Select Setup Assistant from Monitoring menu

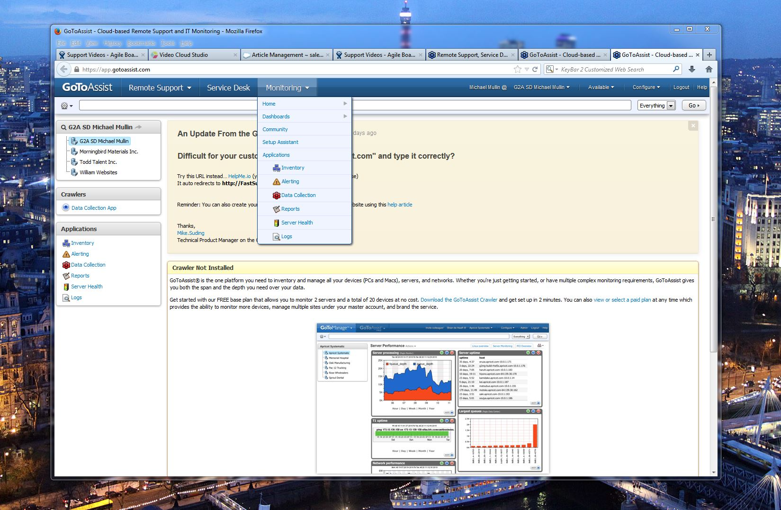coord(305,142)
